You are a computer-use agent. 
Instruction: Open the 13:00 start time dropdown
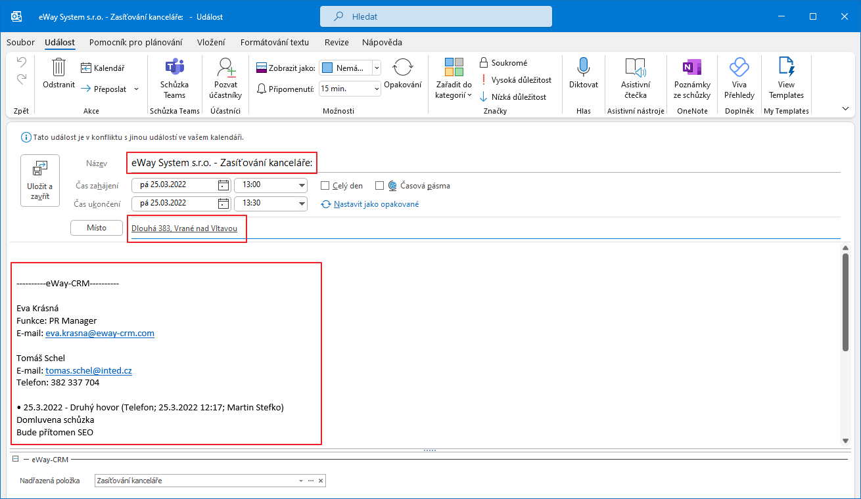(x=302, y=185)
